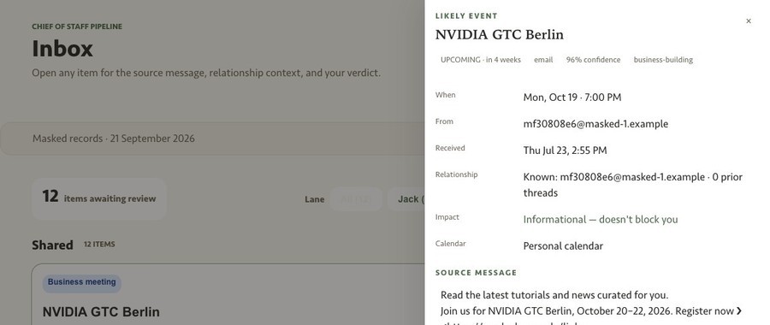
Task: Click the Relationship known sender text
Action: pos(633,185)
